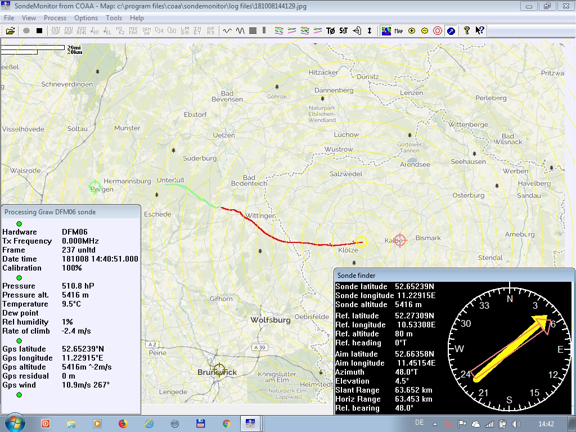The image size is (576, 432).
Task: Open the View menu
Action: click(x=29, y=18)
